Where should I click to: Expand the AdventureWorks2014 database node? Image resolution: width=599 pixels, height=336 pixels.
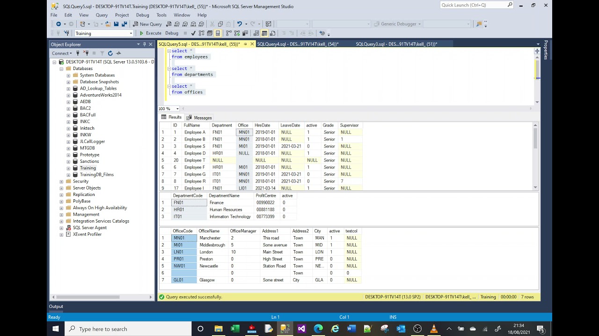coord(68,95)
